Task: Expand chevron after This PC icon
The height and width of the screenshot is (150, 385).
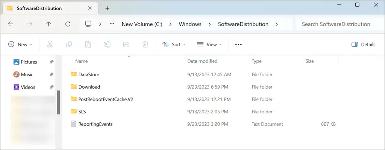Action: pyautogui.click(x=100, y=24)
